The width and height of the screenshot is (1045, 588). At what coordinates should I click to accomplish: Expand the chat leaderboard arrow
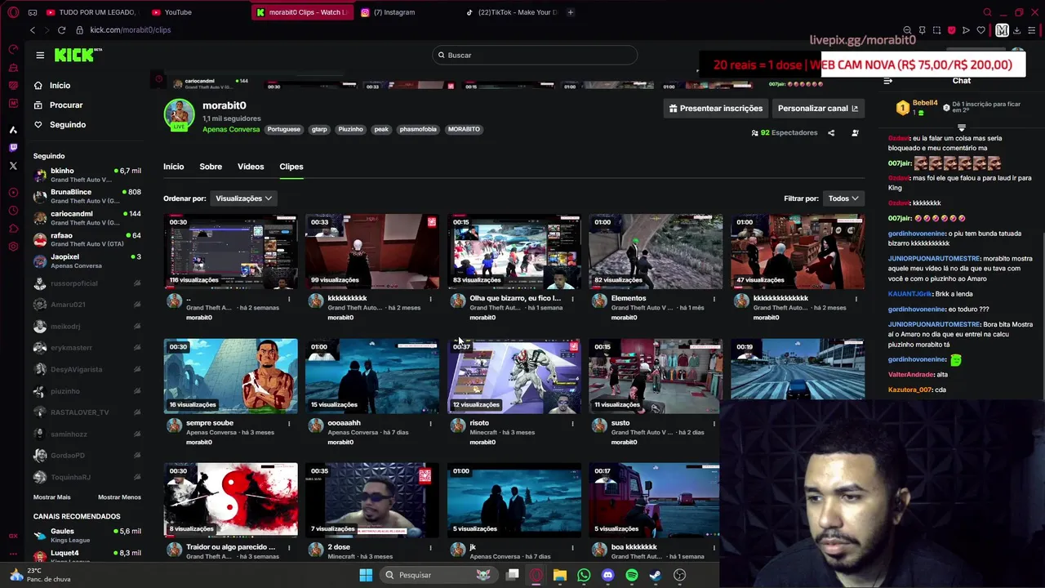(x=962, y=128)
